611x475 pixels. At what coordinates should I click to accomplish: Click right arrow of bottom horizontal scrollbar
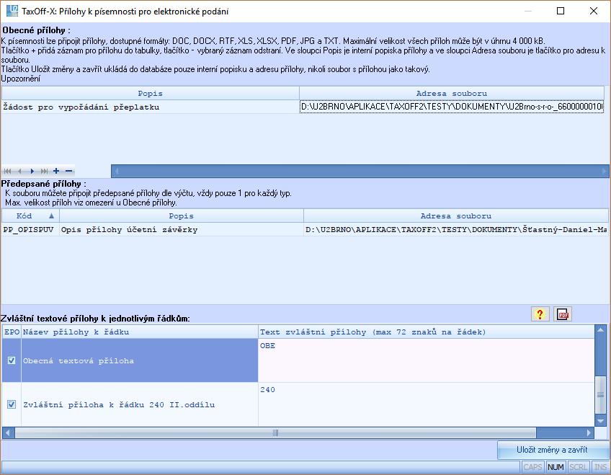tap(589, 432)
